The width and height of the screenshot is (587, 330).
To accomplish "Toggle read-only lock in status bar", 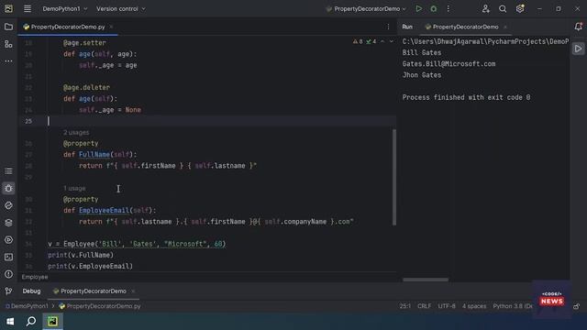I will 577,306.
